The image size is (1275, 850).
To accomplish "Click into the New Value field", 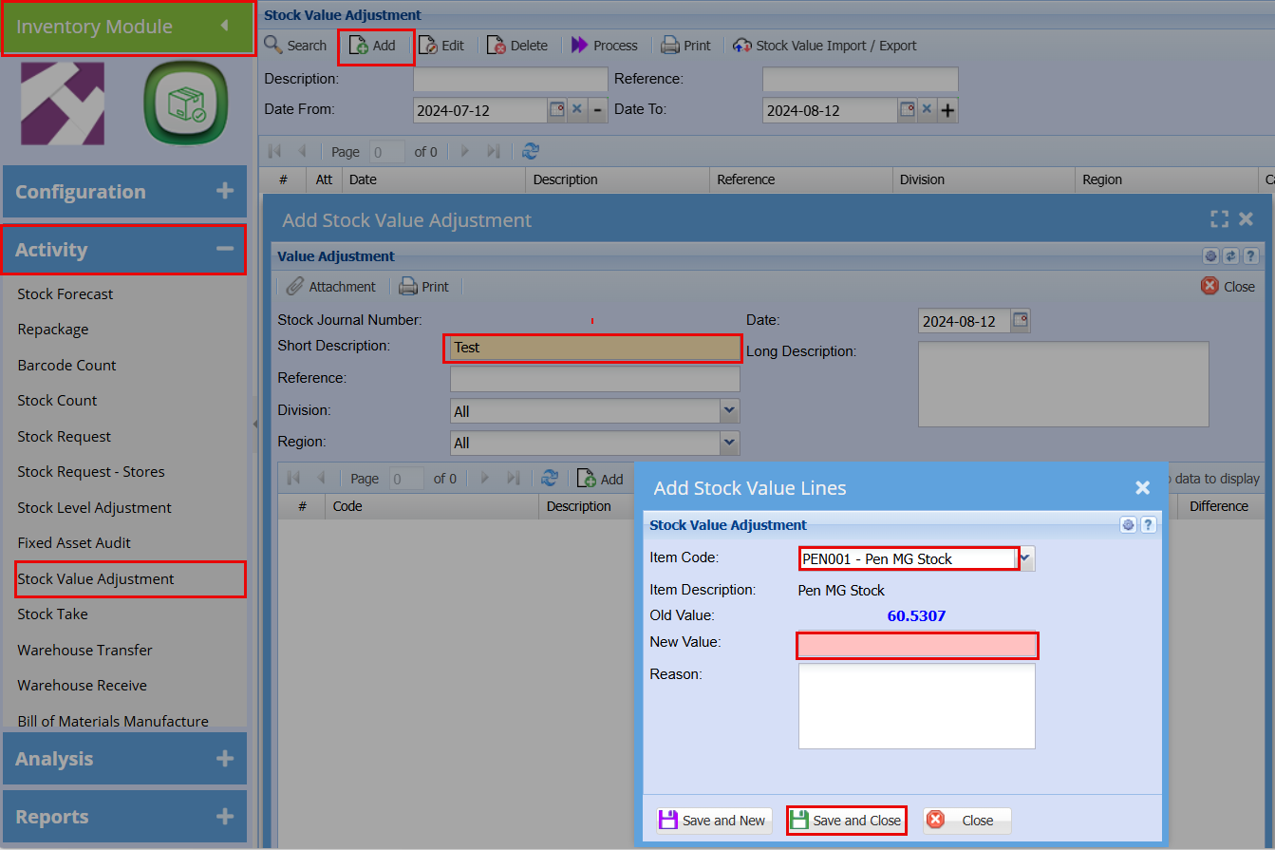I will pyautogui.click(x=916, y=646).
